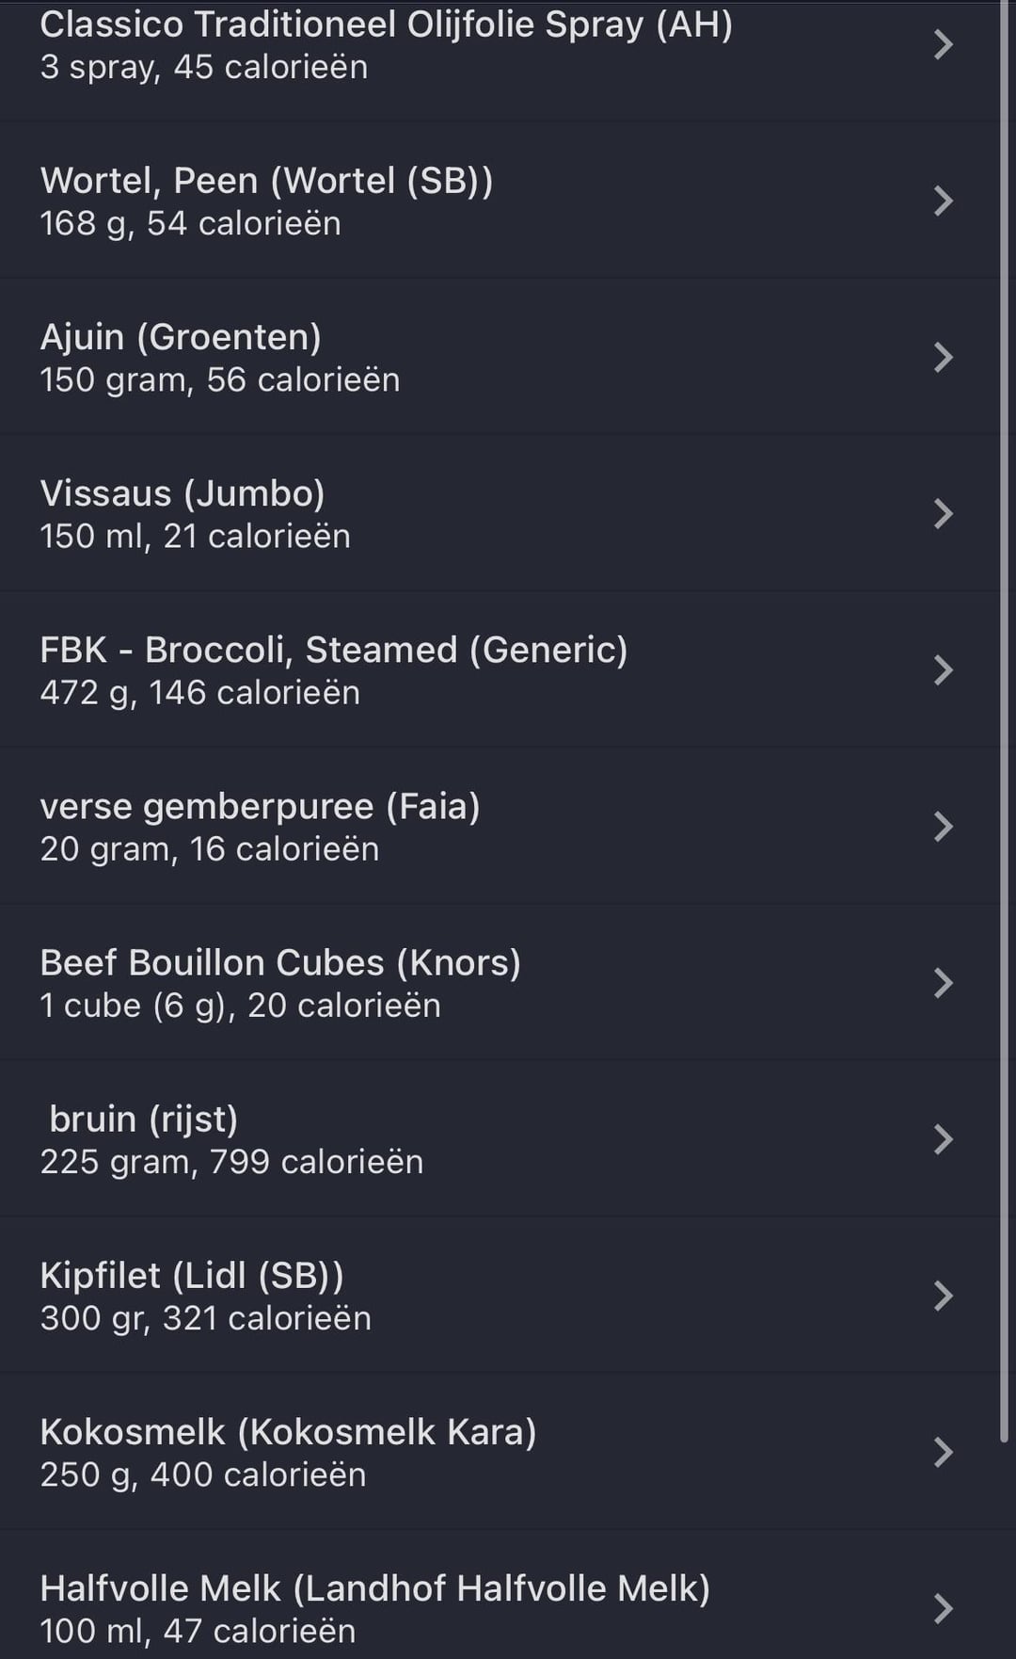Open Kipfilet (Lidl) details chevron
This screenshot has width=1016, height=1659.
pos(943,1296)
